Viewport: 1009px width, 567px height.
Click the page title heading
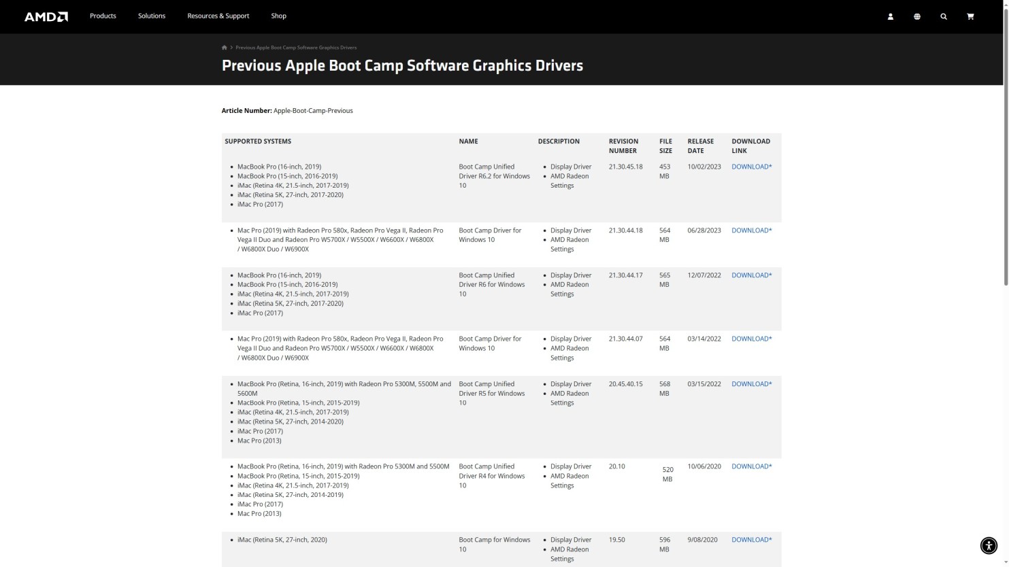402,66
